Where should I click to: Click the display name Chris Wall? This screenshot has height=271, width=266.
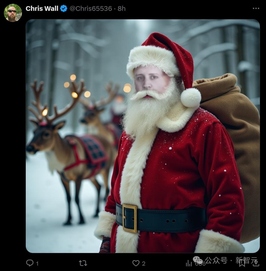tap(42, 9)
